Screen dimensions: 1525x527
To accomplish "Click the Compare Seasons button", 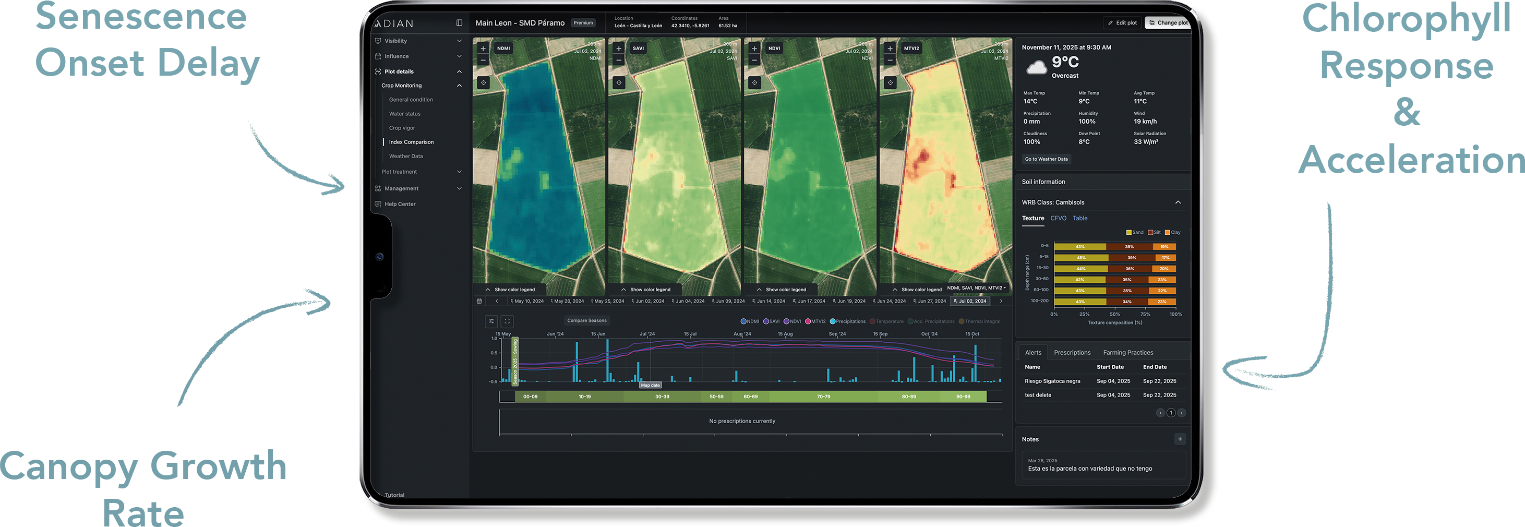I will 586,321.
